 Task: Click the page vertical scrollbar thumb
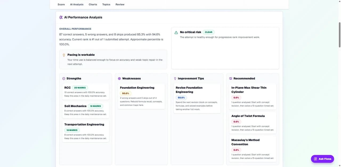(339, 35)
